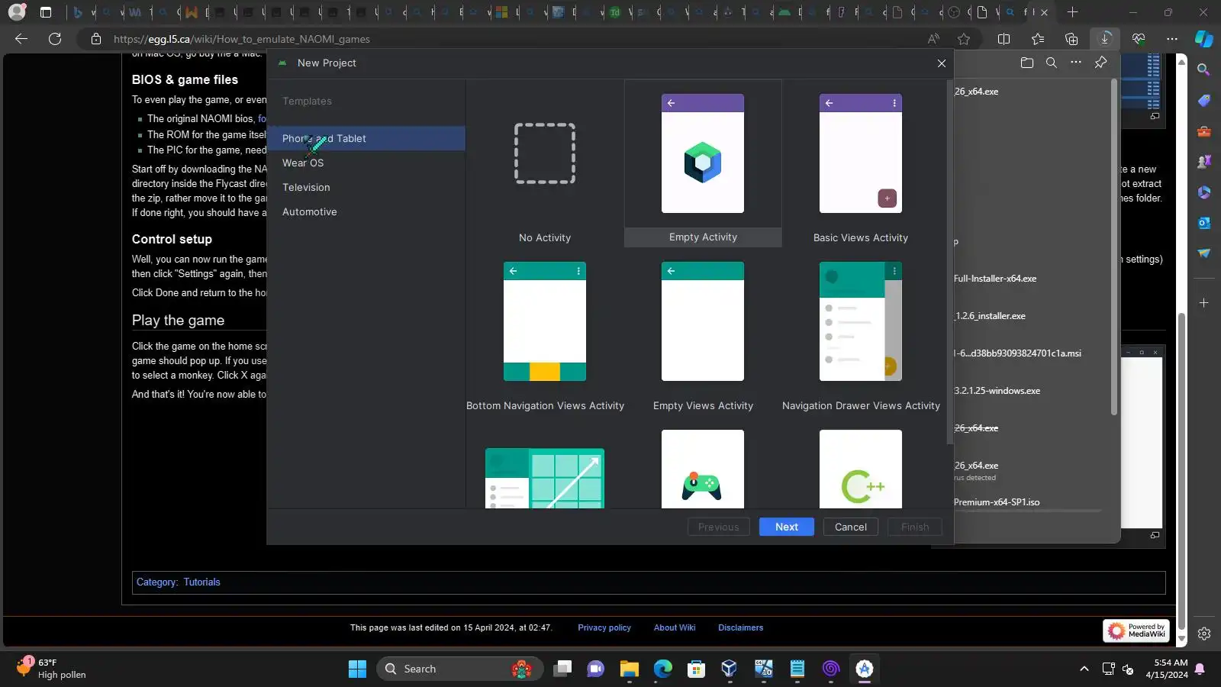Click the template list vertical scrollbar
The image size is (1221, 687).
click(x=949, y=261)
